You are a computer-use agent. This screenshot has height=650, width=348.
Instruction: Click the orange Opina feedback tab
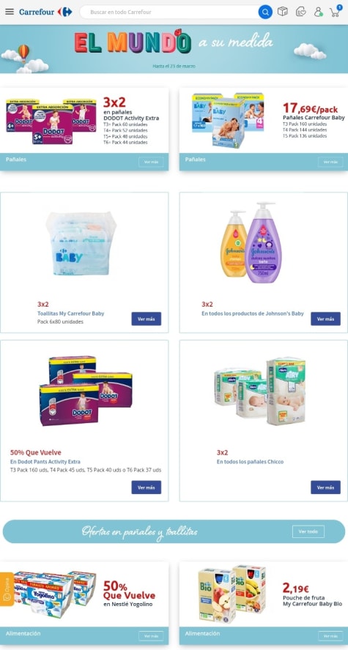(7, 589)
